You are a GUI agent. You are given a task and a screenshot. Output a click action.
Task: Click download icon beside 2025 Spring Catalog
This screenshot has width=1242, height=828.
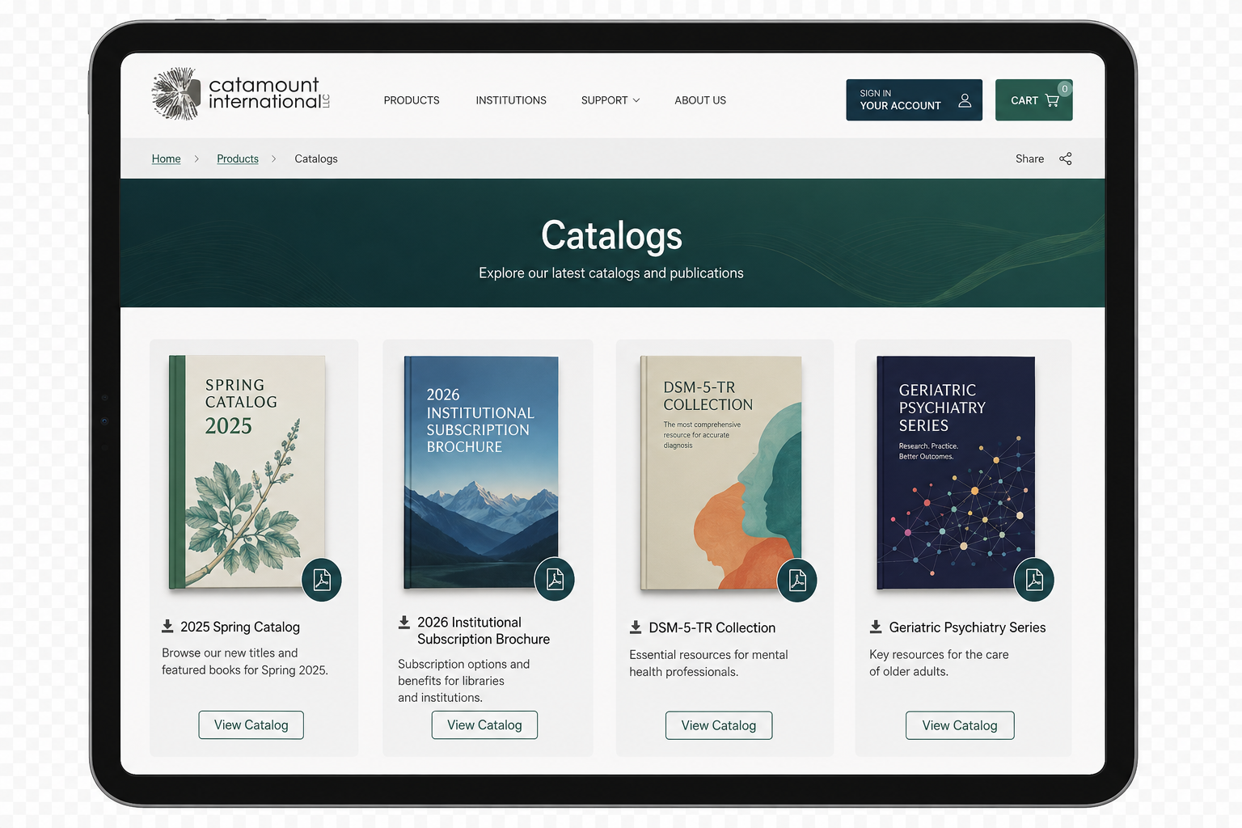tap(167, 626)
